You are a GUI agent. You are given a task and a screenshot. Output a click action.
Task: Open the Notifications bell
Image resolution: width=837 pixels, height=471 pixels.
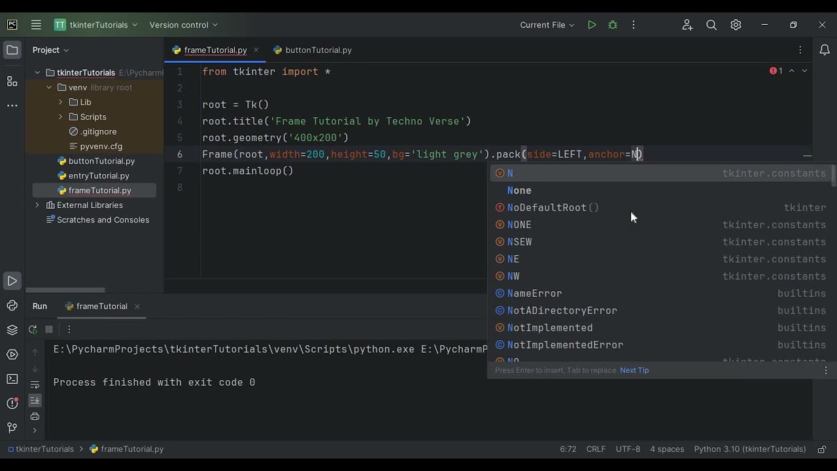(825, 50)
